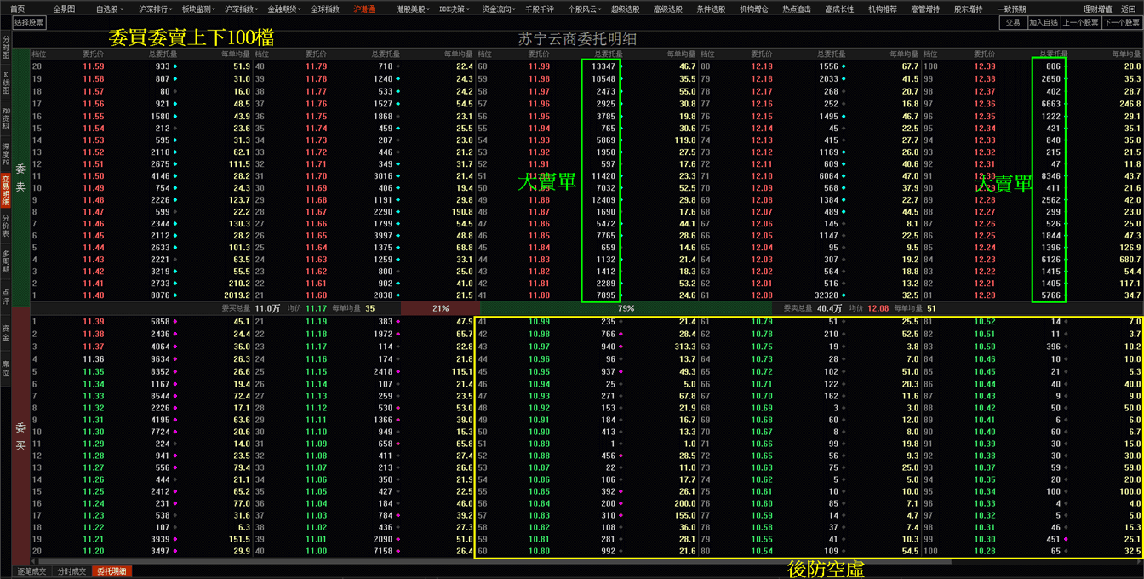Open the 深度F9 sidebar tab
The image size is (1144, 579).
(5, 155)
